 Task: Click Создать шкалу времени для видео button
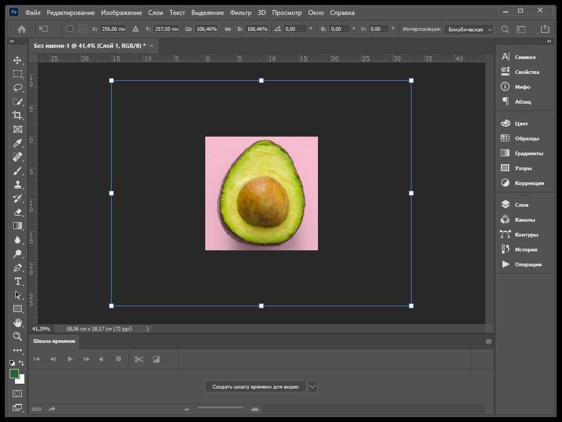[x=255, y=386]
